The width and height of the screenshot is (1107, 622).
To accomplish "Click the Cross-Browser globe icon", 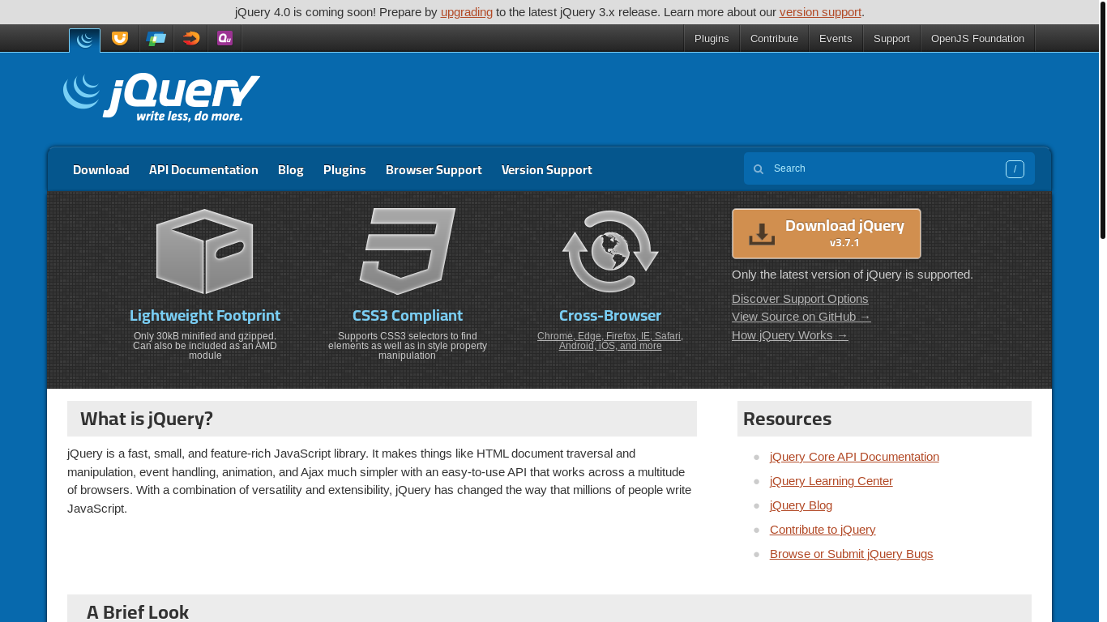I will pos(610,251).
